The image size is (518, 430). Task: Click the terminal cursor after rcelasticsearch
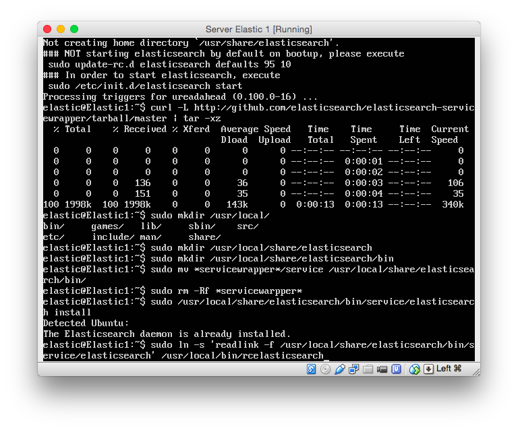coord(326,356)
